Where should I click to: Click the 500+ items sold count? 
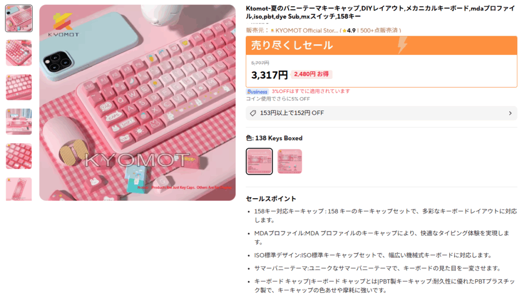[379, 30]
